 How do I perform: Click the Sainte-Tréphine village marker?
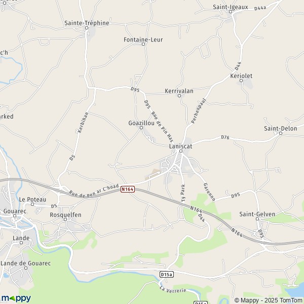click(x=87, y=28)
